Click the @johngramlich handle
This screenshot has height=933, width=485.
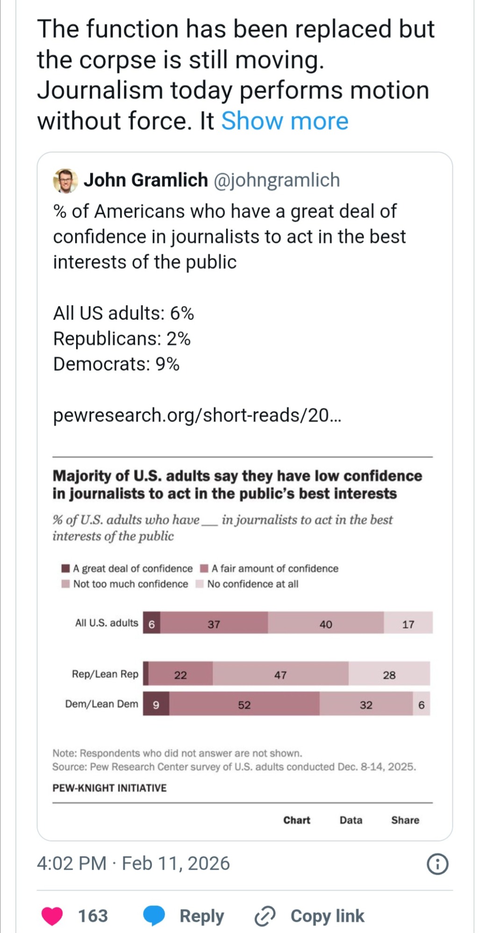277,180
